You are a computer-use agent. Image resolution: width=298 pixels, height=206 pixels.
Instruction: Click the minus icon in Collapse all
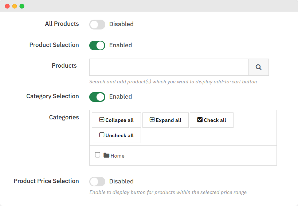click(x=102, y=120)
